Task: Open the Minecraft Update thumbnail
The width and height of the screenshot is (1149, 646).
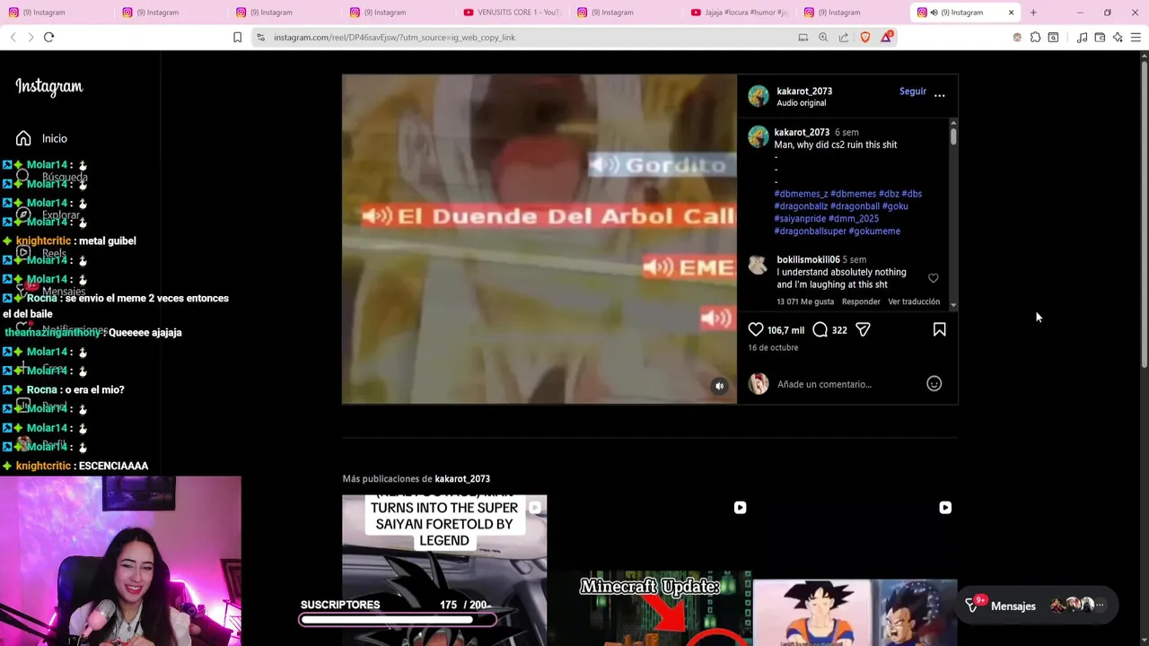Action: 649,570
